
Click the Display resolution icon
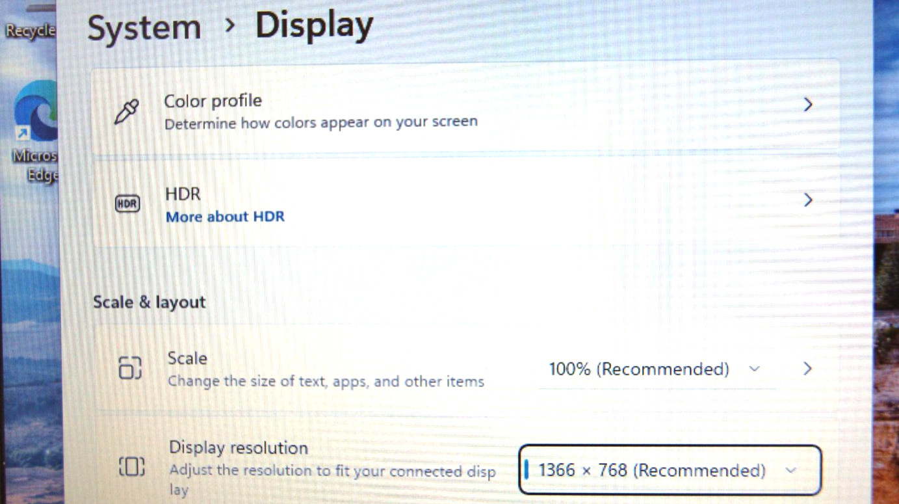pyautogui.click(x=132, y=466)
